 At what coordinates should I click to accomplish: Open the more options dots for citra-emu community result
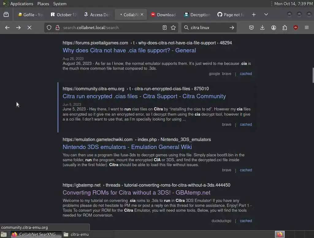tap(235, 125)
